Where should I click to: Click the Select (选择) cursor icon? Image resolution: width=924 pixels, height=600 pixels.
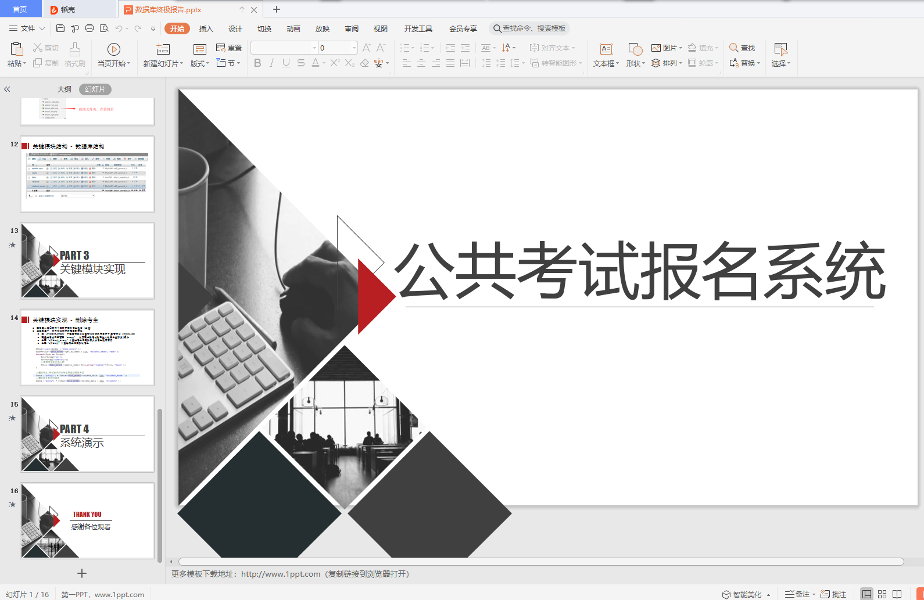point(781,49)
